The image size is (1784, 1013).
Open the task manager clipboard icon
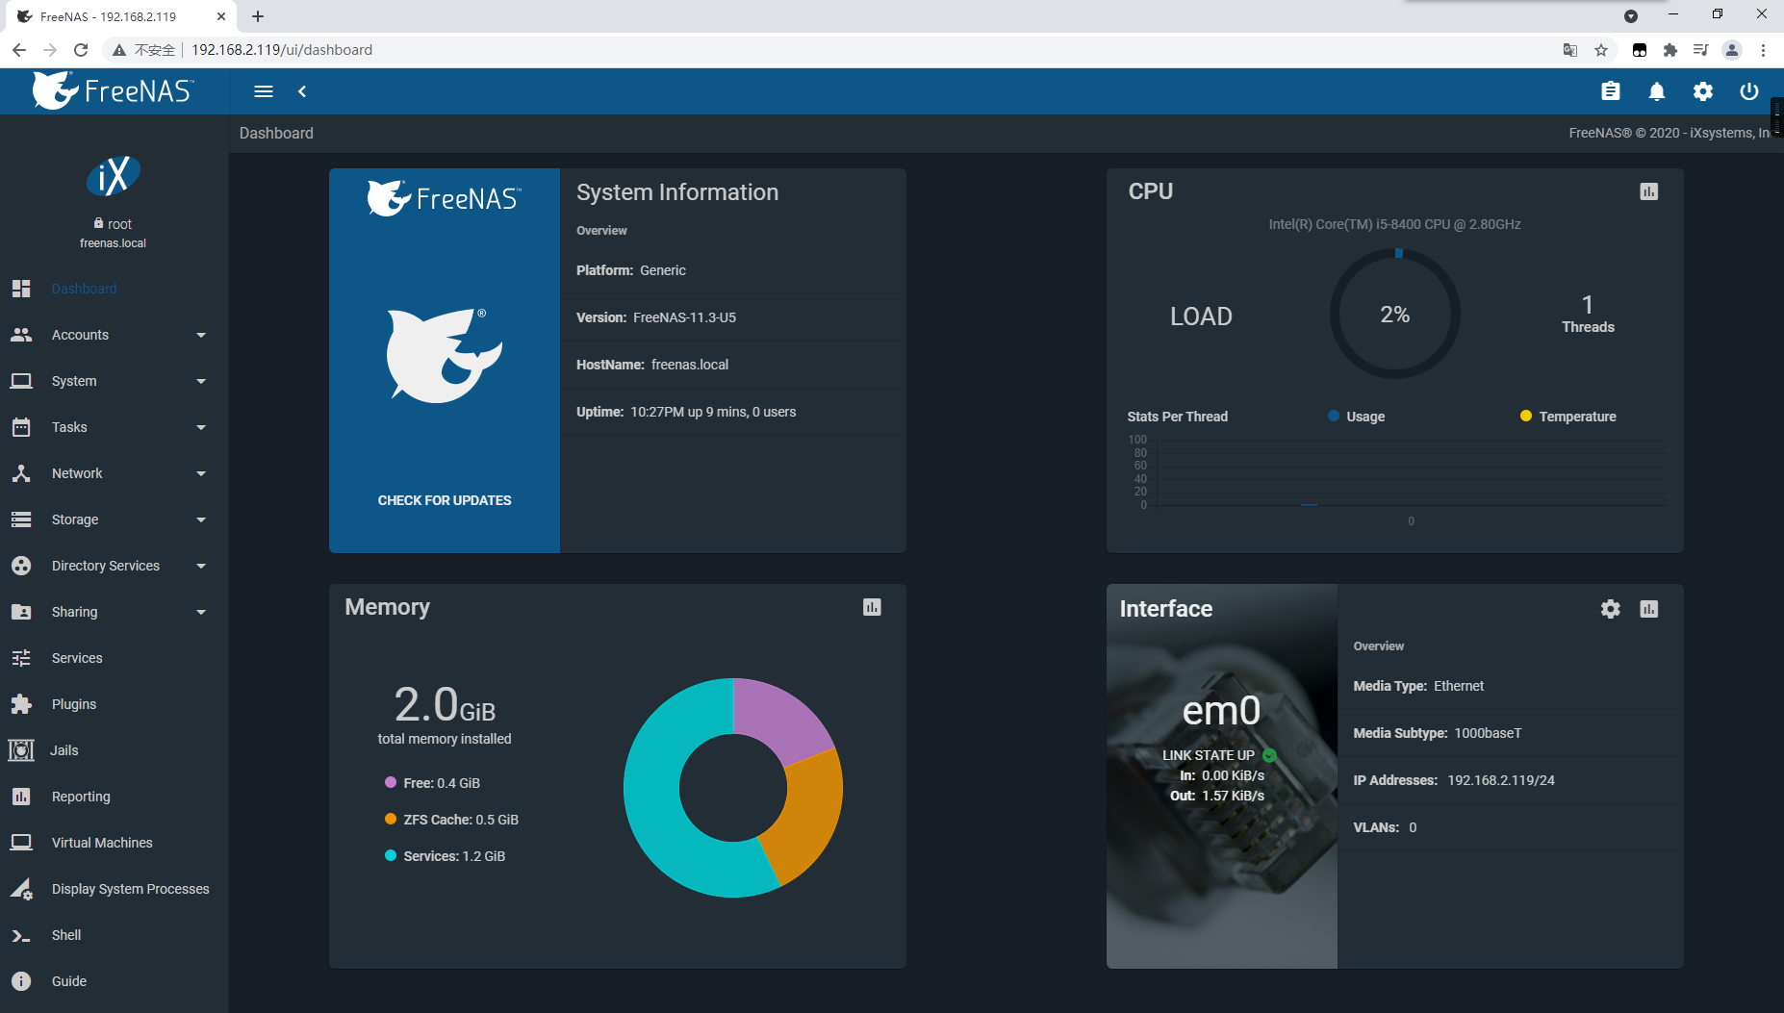coord(1611,91)
